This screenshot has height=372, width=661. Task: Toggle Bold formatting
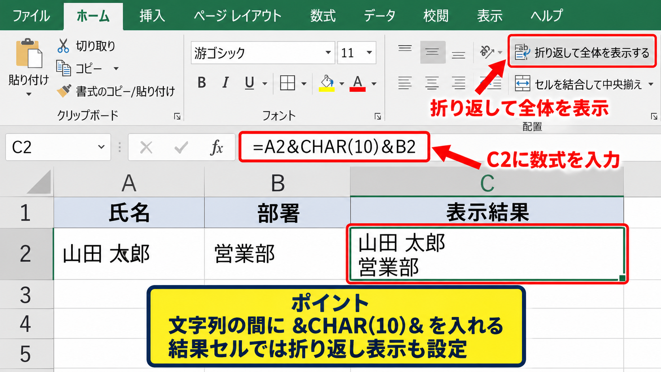point(202,83)
